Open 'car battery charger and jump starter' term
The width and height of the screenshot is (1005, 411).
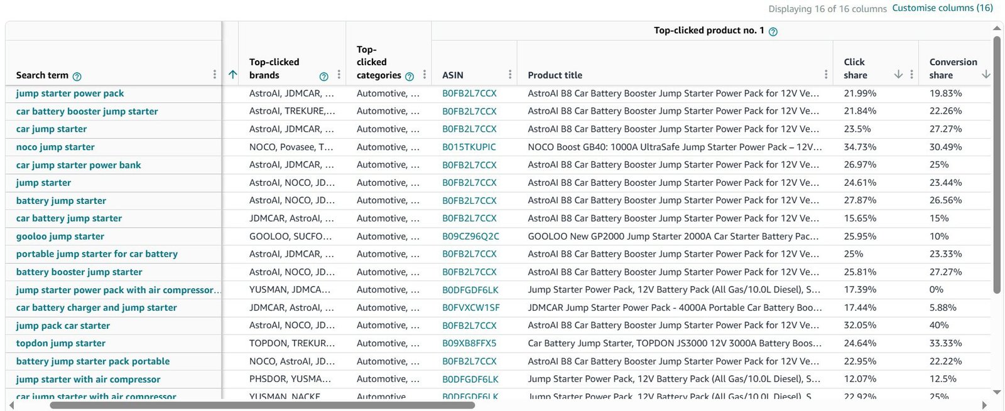pos(96,308)
